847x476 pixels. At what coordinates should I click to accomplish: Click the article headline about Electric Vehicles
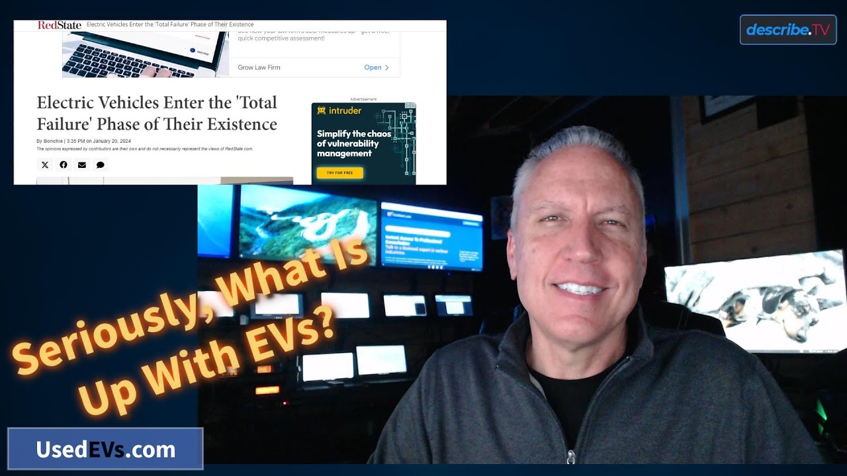point(157,113)
